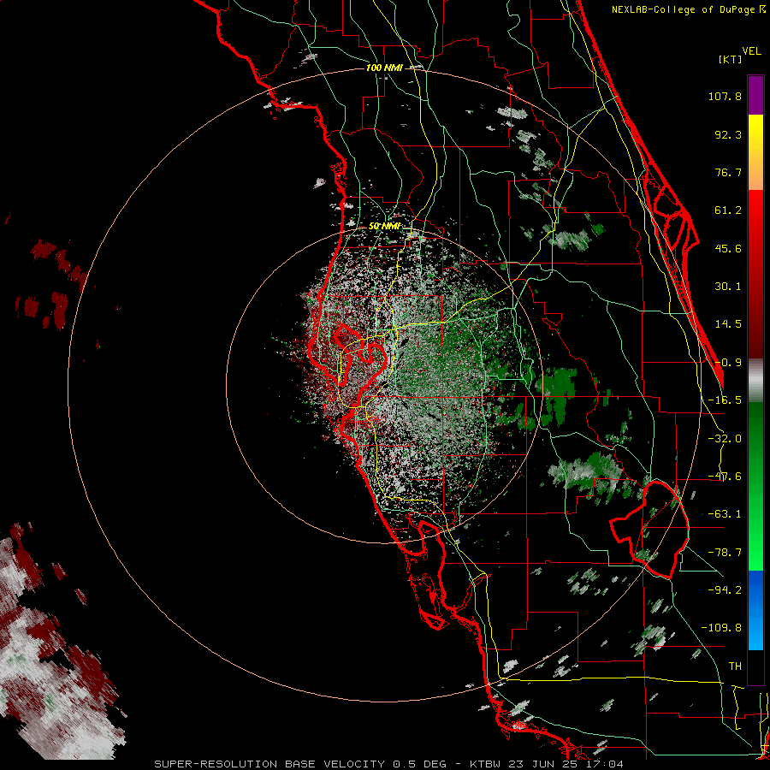Click the NEXLAB-College of DuPage watermark text

(x=688, y=9)
